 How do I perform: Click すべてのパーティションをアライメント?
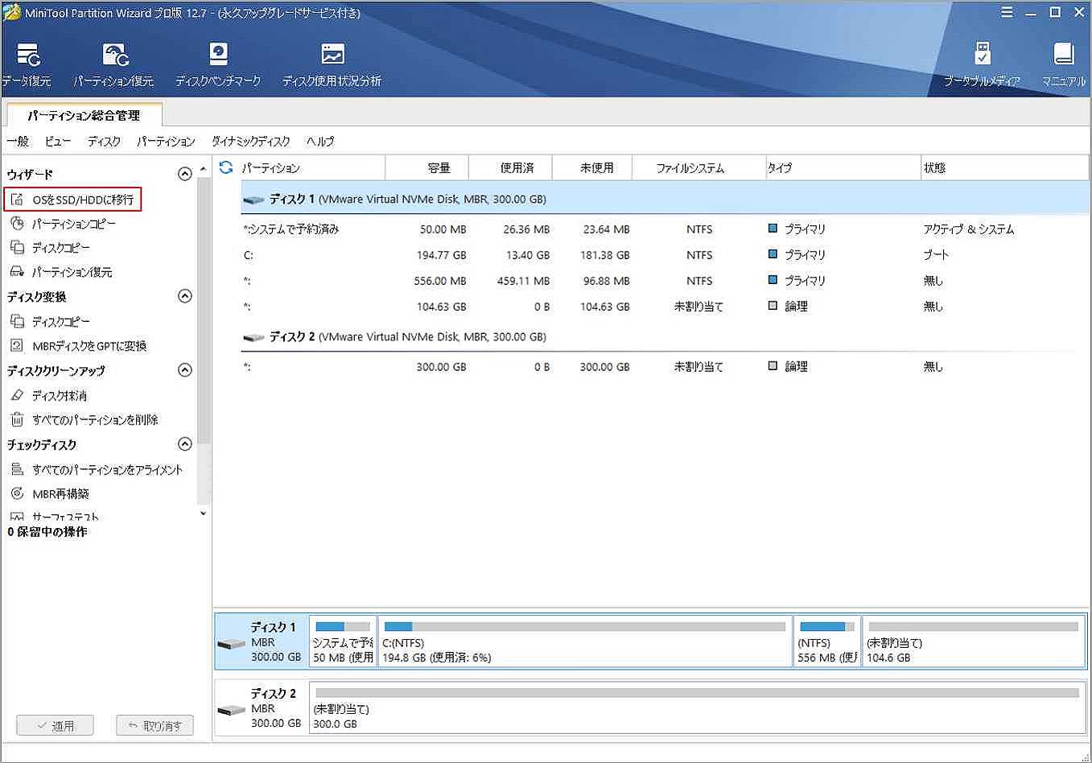click(96, 469)
